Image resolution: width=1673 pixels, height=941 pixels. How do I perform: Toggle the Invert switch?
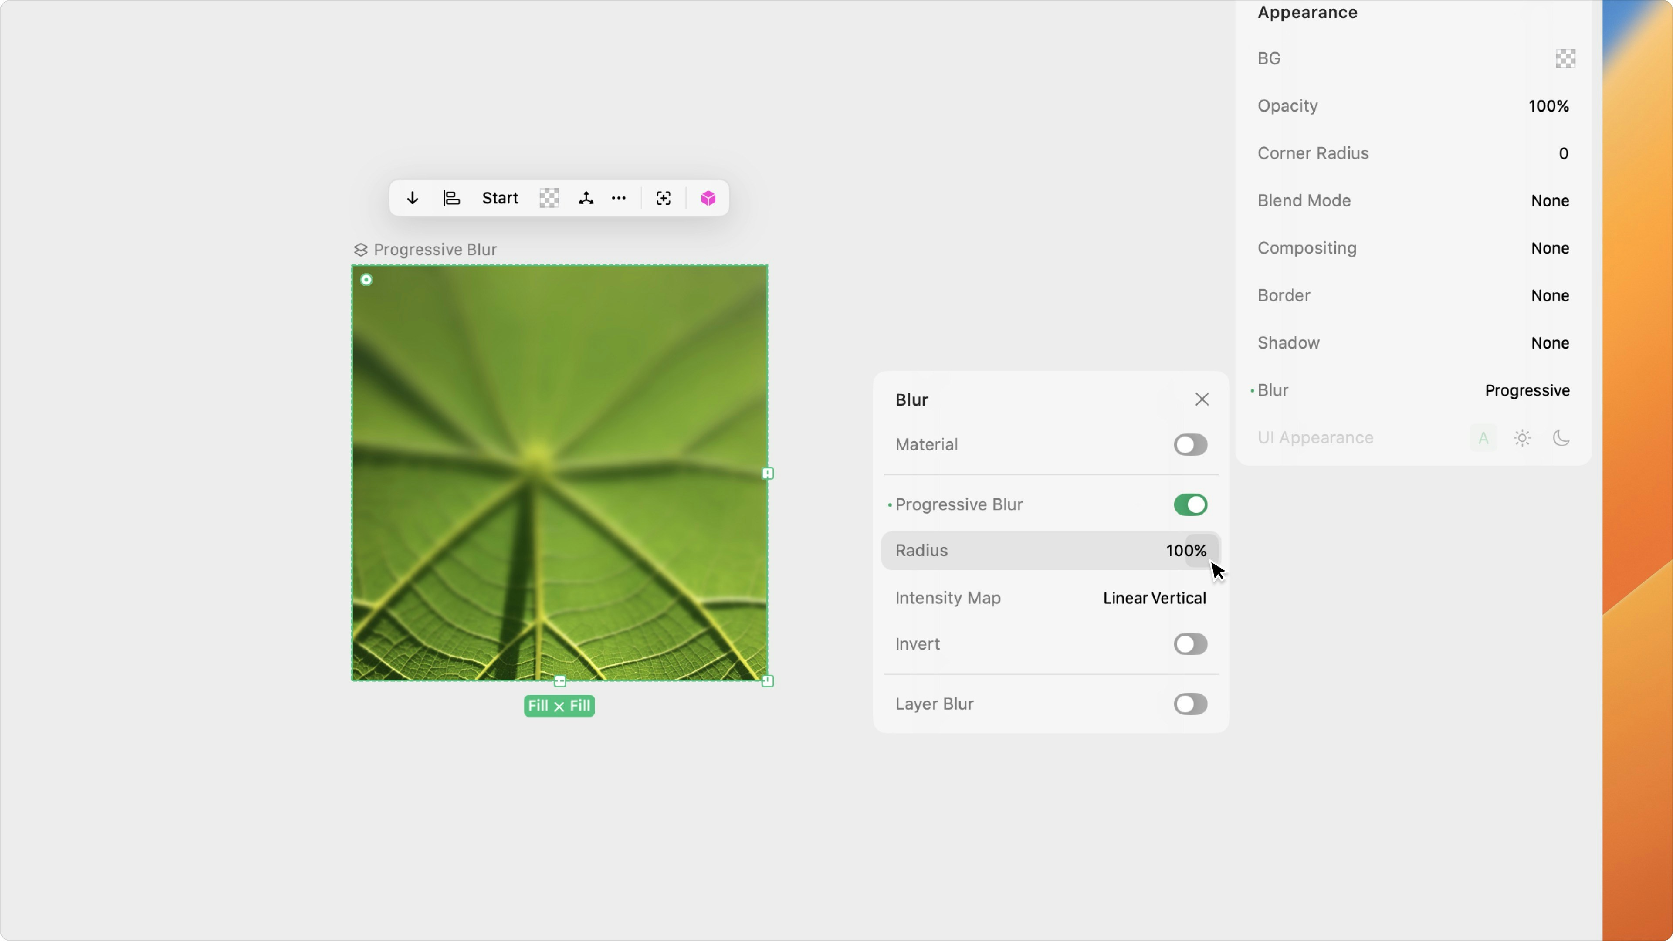(x=1190, y=644)
